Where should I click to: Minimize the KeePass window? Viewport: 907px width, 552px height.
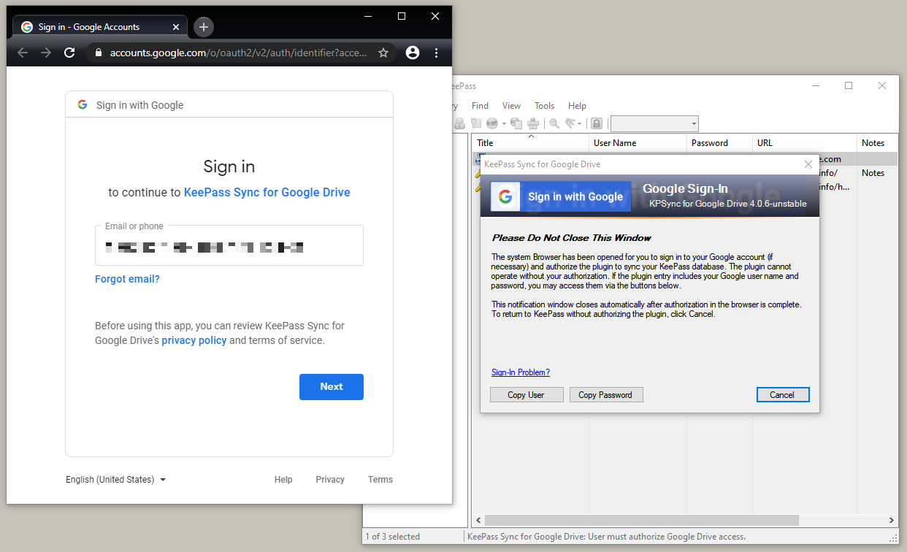[815, 85]
